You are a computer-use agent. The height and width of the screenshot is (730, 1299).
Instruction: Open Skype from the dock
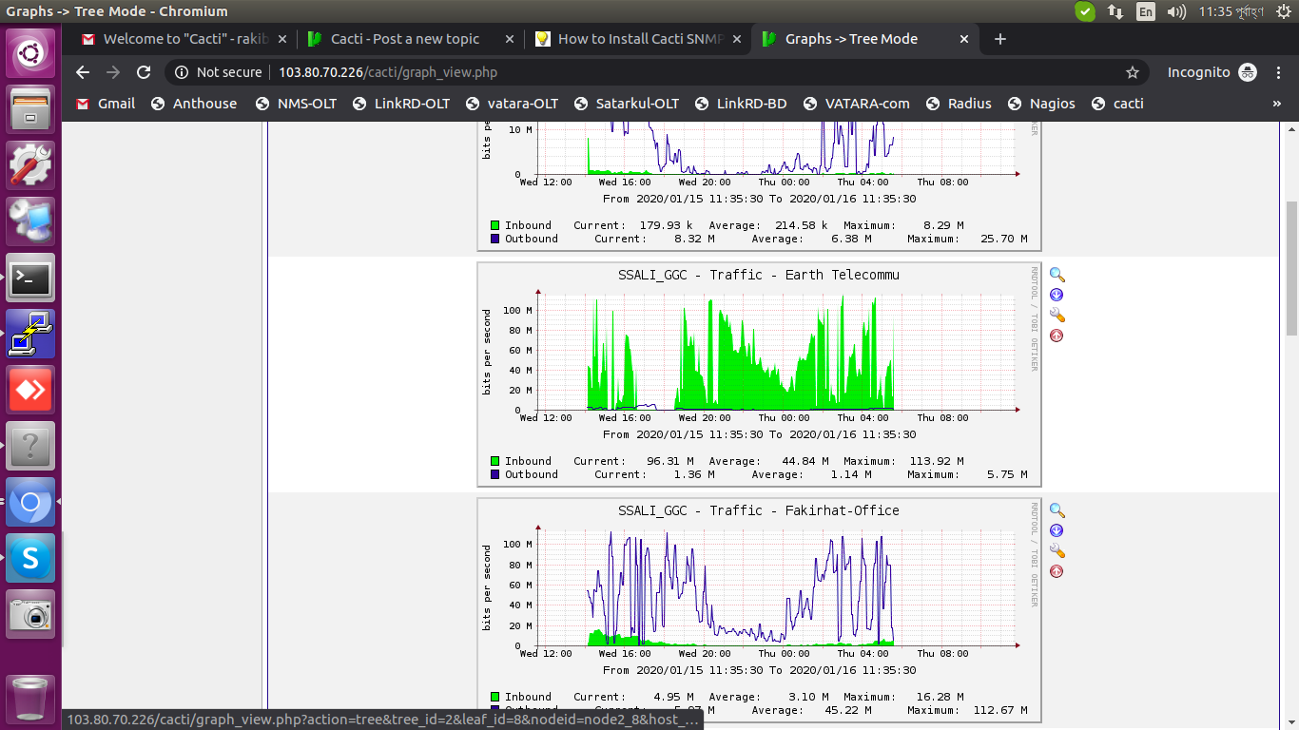(30, 558)
